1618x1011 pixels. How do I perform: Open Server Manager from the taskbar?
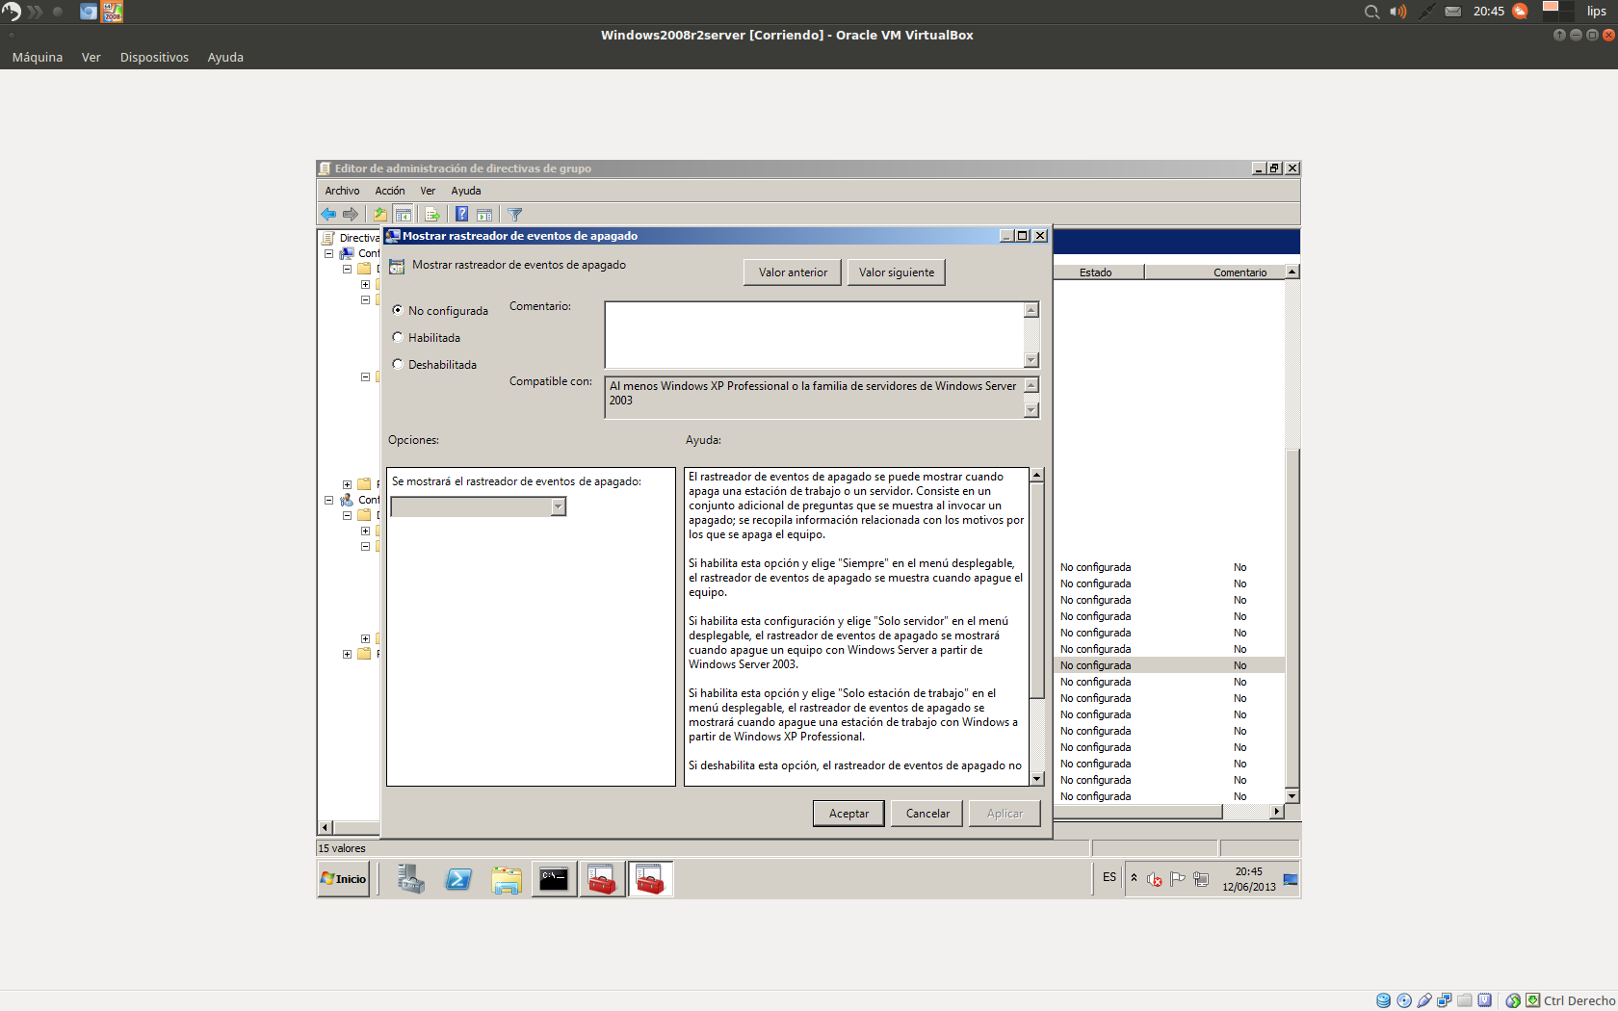click(411, 879)
